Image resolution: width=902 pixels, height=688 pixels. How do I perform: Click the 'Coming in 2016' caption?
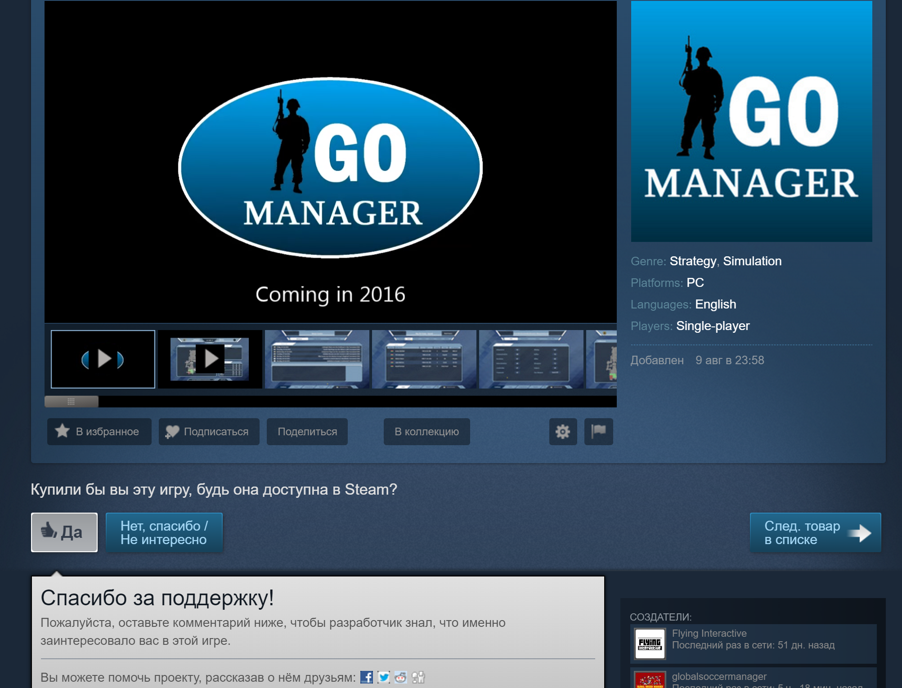coord(330,295)
